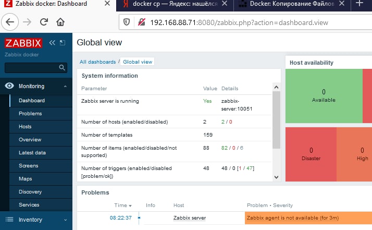Click the Inventory list icon
This screenshot has width=372, height=230.
pyautogui.click(x=9, y=219)
